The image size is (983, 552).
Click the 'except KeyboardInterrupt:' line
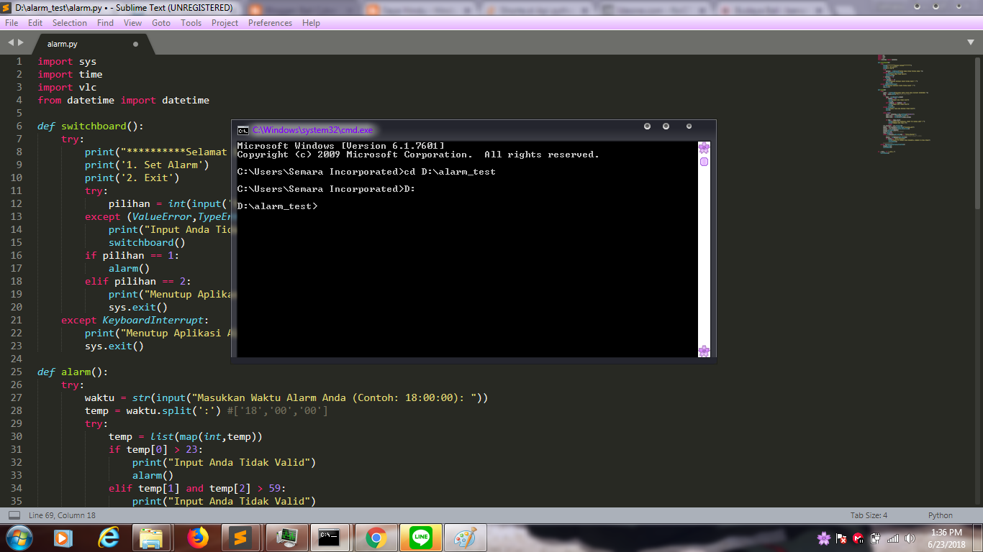pos(135,320)
